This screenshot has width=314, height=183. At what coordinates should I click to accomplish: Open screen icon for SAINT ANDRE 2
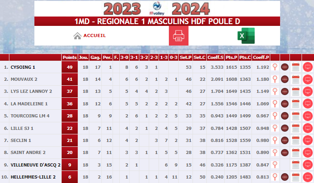tap(308, 153)
